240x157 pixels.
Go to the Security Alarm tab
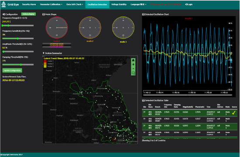pyautogui.click(x=29, y=4)
